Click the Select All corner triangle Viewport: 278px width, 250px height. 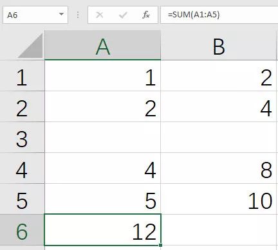click(30, 46)
